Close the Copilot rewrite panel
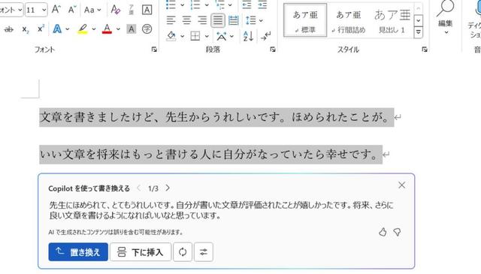 click(x=401, y=185)
